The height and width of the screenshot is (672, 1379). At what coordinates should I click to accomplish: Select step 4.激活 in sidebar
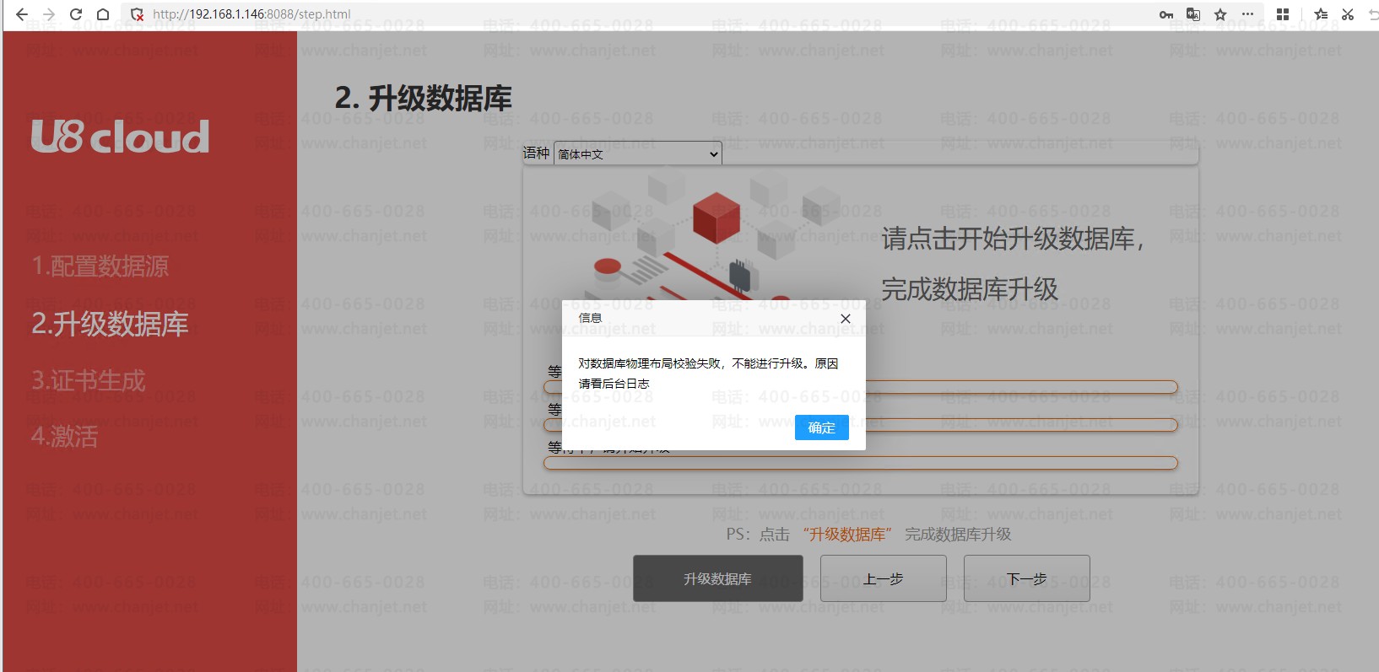(65, 437)
